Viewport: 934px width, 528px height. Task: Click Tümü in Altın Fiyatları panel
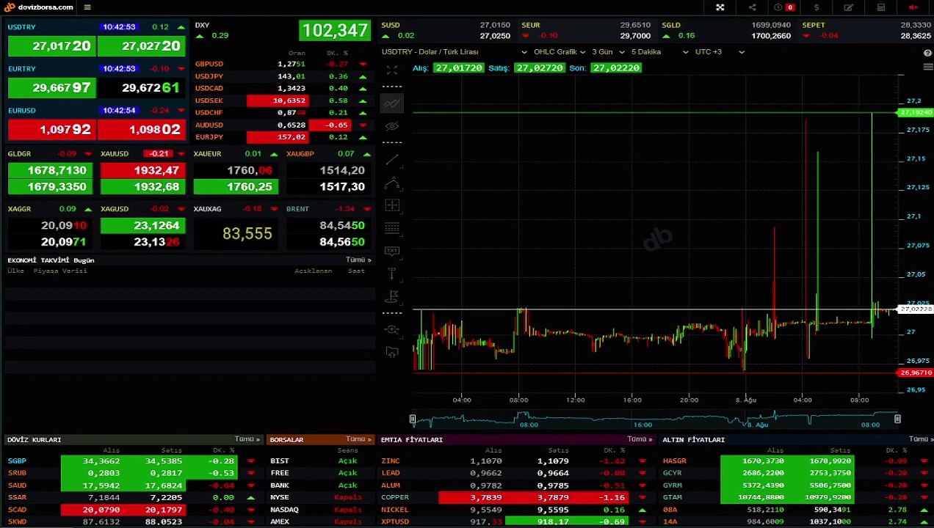[x=921, y=439]
